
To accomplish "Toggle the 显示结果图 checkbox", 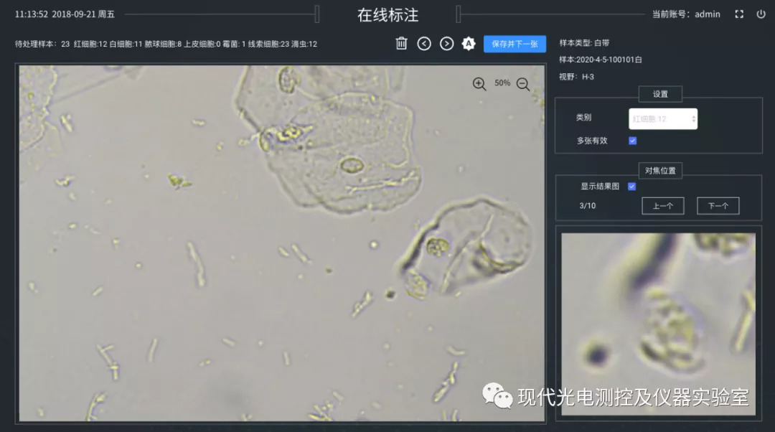I will (631, 187).
